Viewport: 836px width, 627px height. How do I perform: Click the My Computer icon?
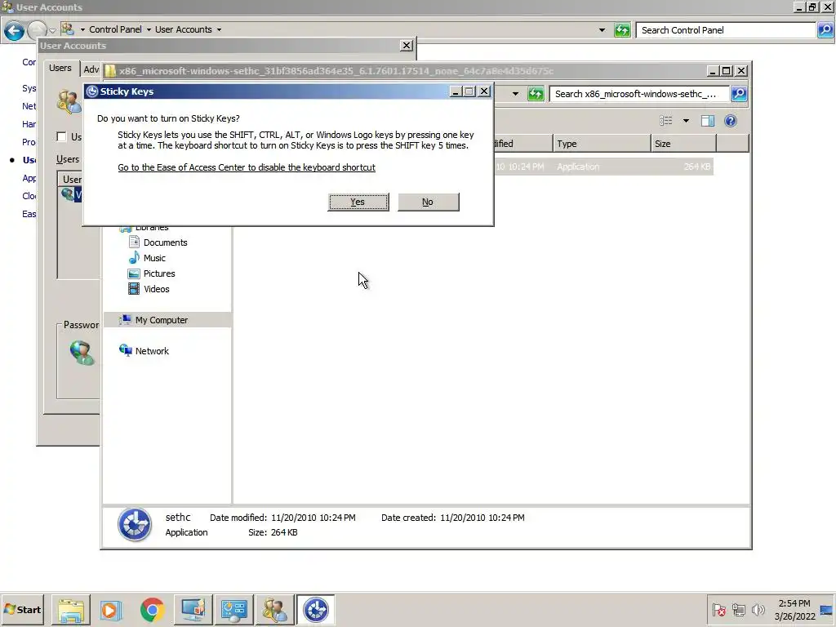[x=125, y=319]
